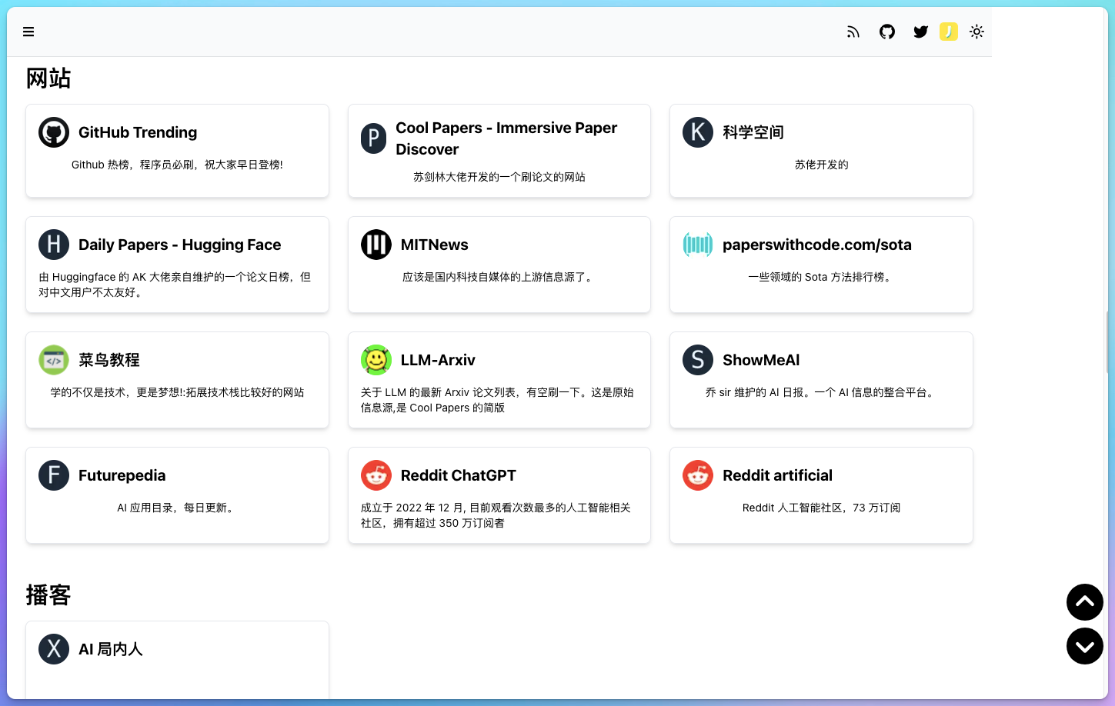Viewport: 1115px width, 706px height.
Task: Click the K avatar of 科学空间
Action: 698,132
